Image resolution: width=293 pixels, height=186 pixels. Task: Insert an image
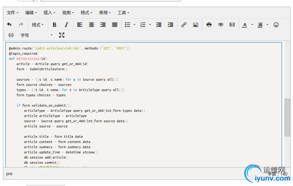(x=195, y=25)
